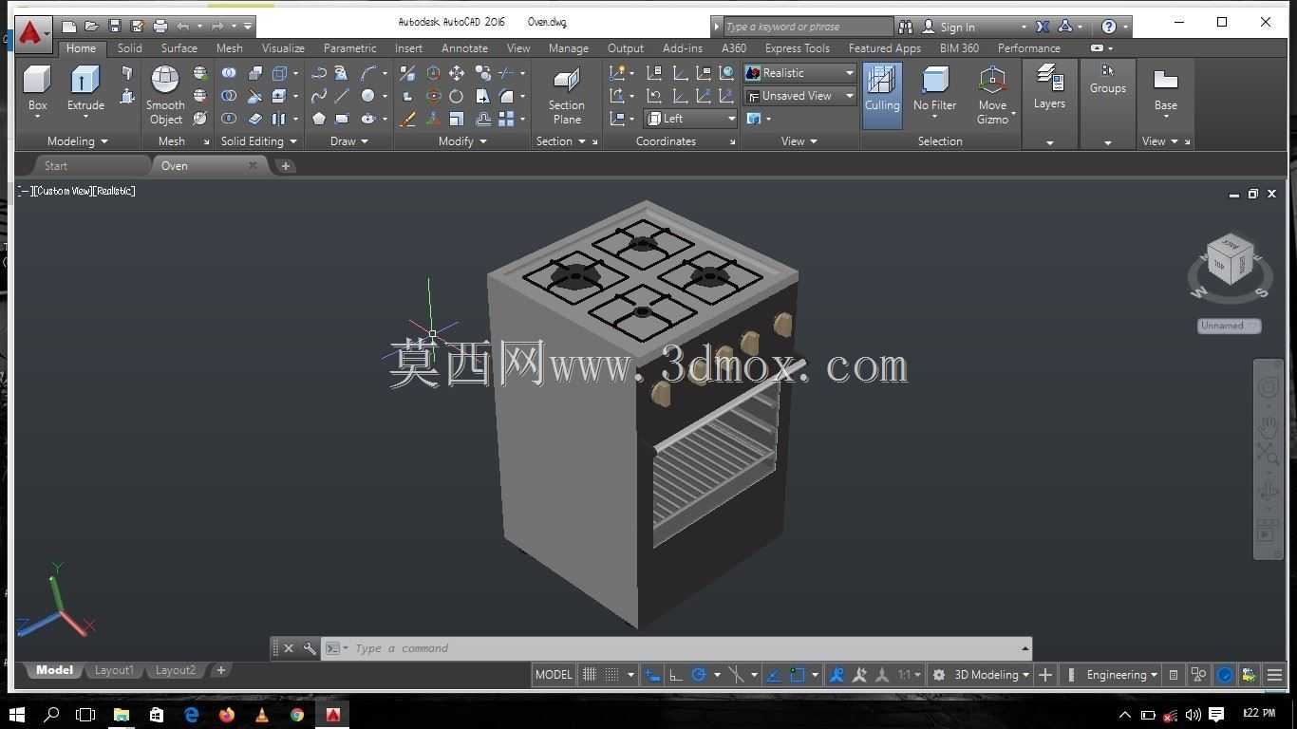Click Plot in the quick access toolbar

[x=160, y=27]
